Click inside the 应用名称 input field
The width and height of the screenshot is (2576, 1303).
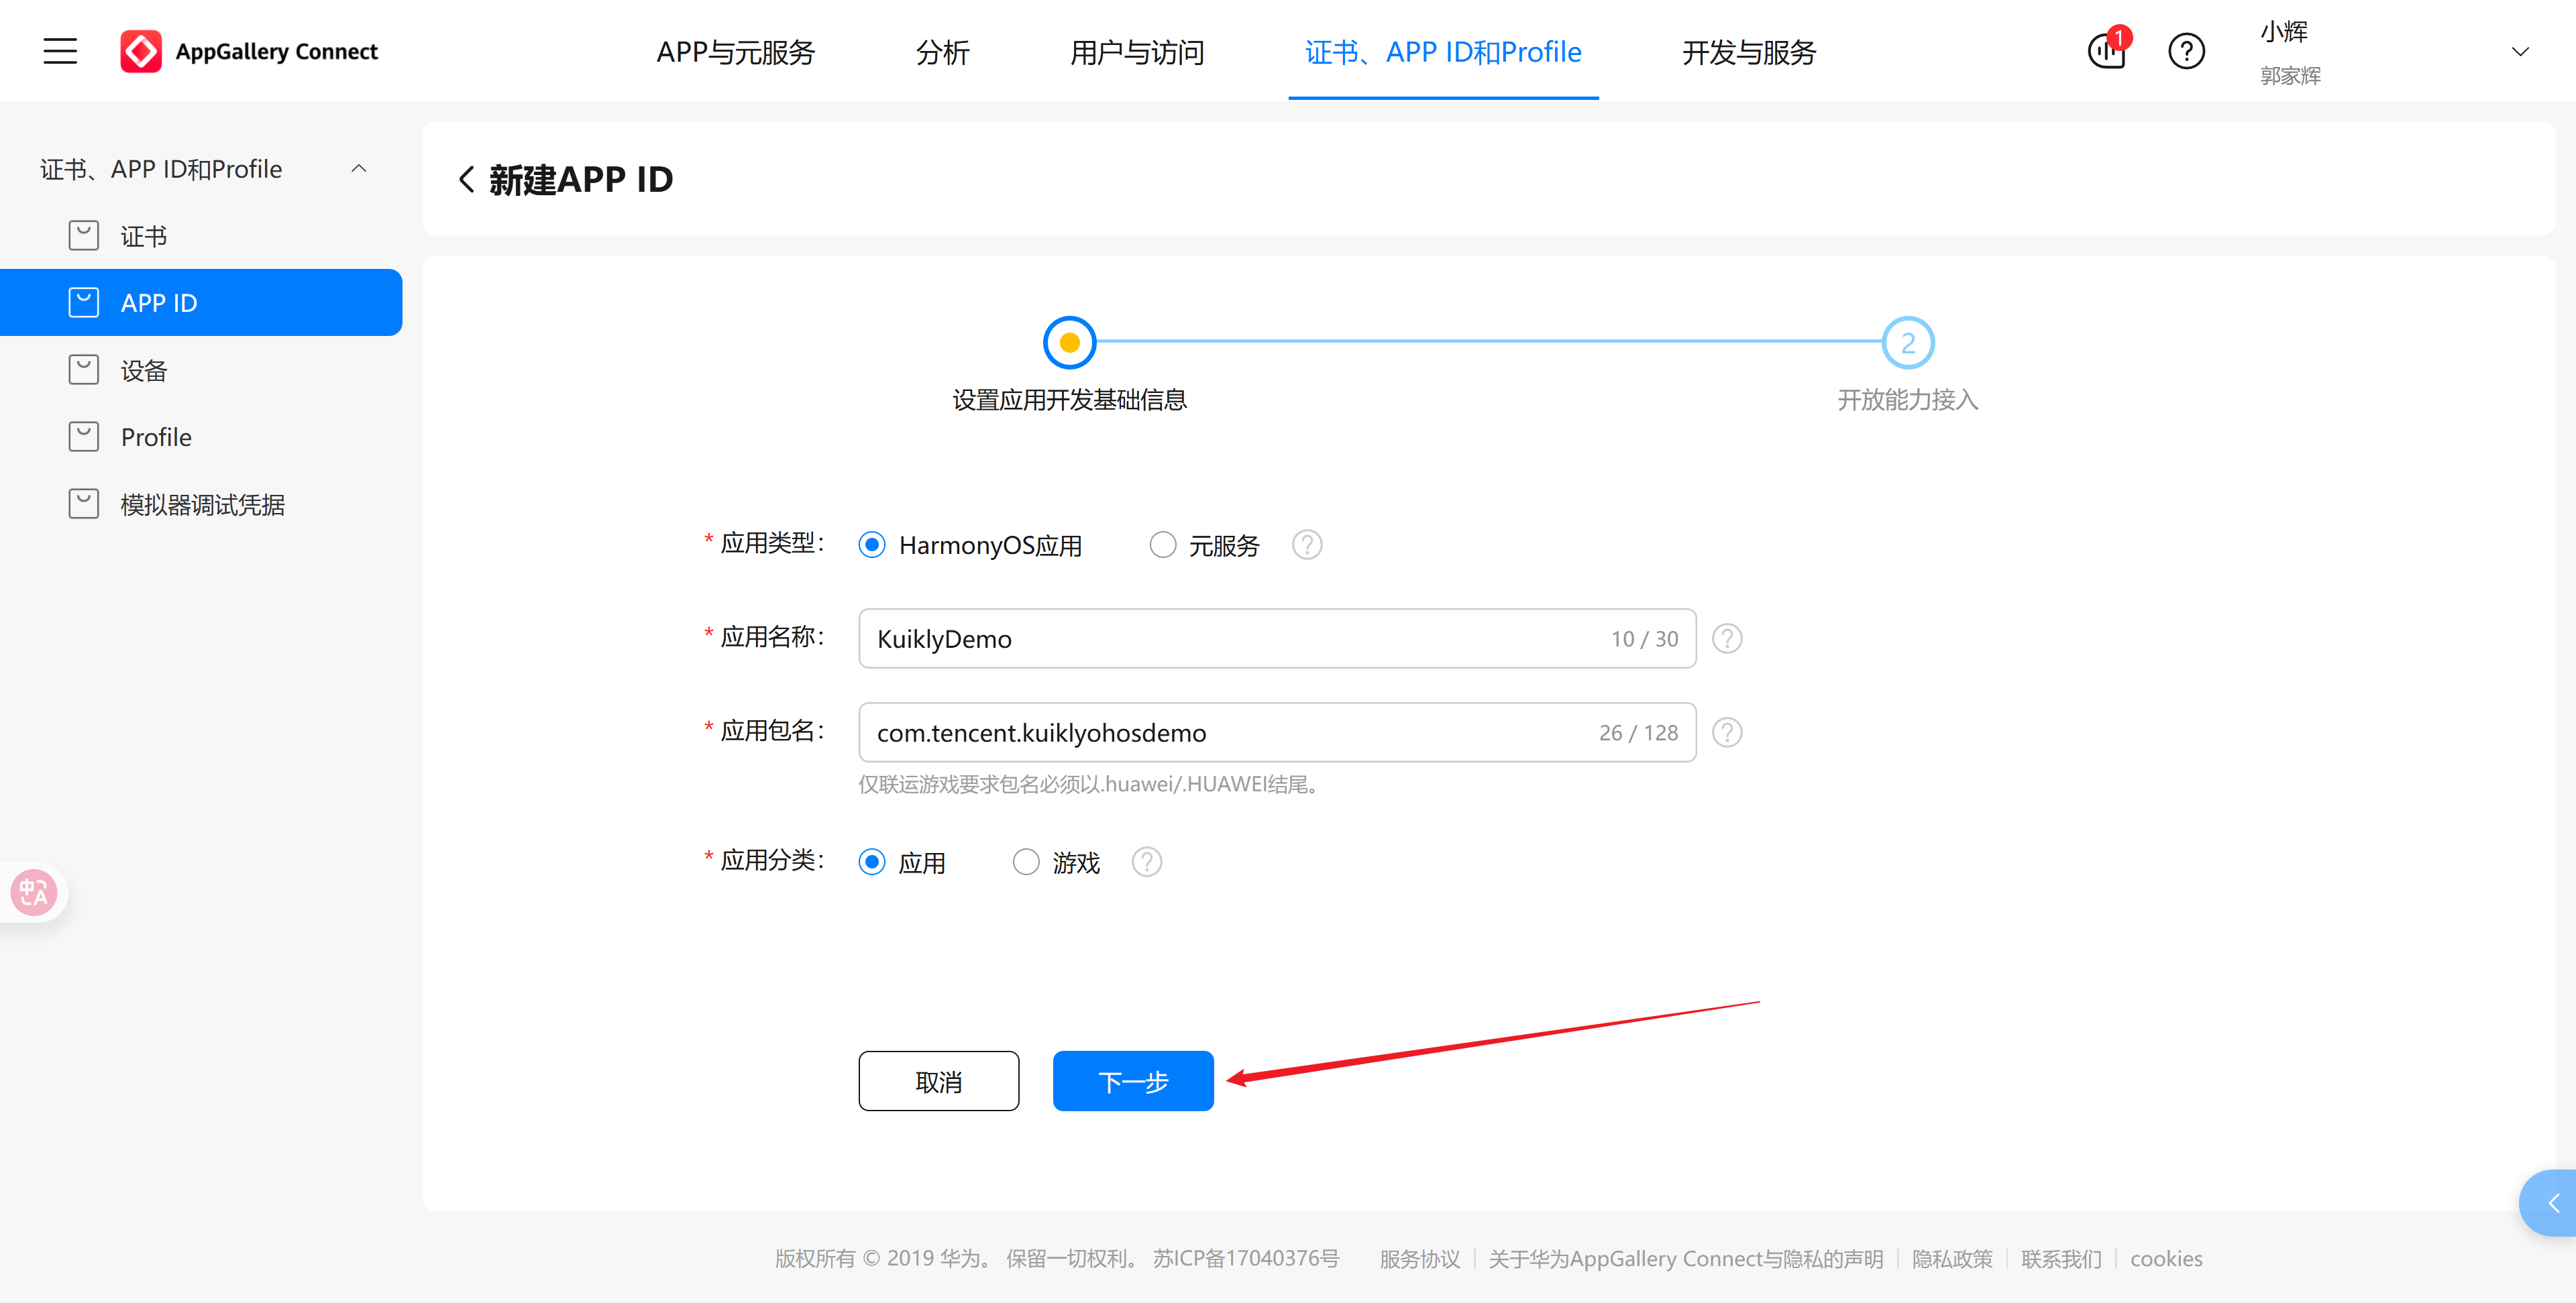click(x=1200, y=638)
